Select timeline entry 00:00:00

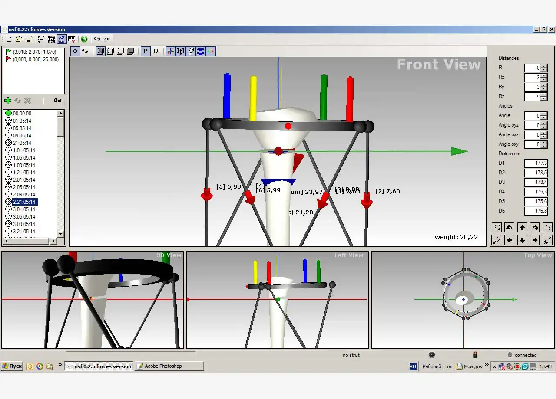coord(18,114)
